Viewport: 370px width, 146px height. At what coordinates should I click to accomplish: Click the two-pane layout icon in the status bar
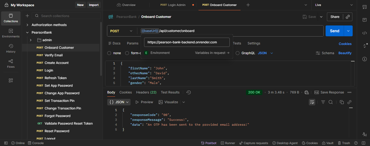(363, 143)
